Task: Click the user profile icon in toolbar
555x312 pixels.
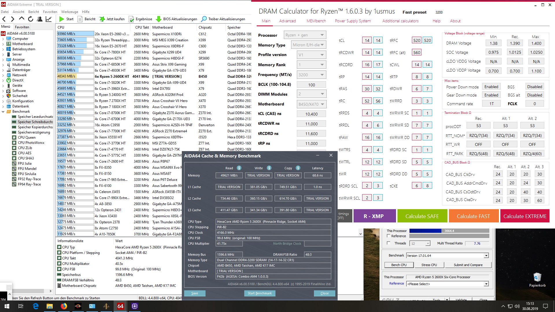Action: (x=40, y=19)
